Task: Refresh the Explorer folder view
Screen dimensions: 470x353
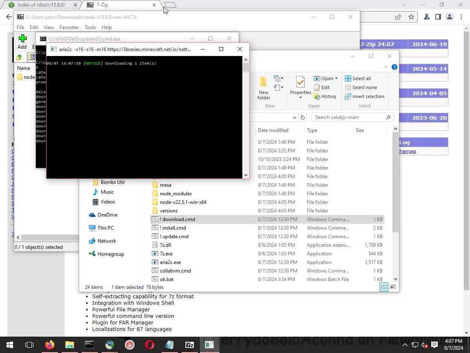Action: [303, 117]
